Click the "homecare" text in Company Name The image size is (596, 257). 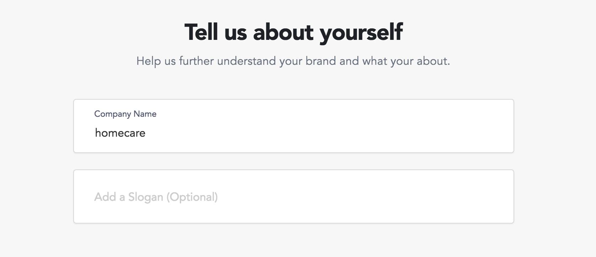pyautogui.click(x=120, y=133)
